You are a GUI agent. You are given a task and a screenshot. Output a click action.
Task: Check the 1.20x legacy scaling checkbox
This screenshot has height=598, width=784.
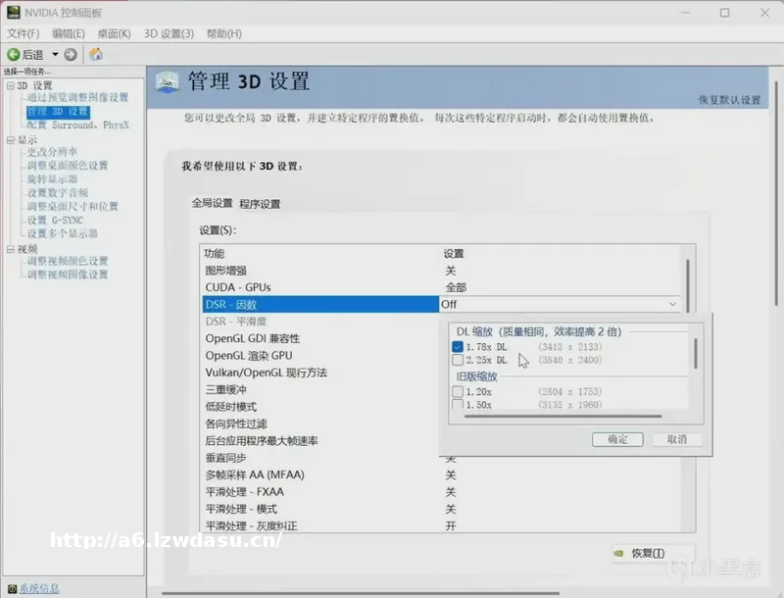[x=458, y=392]
